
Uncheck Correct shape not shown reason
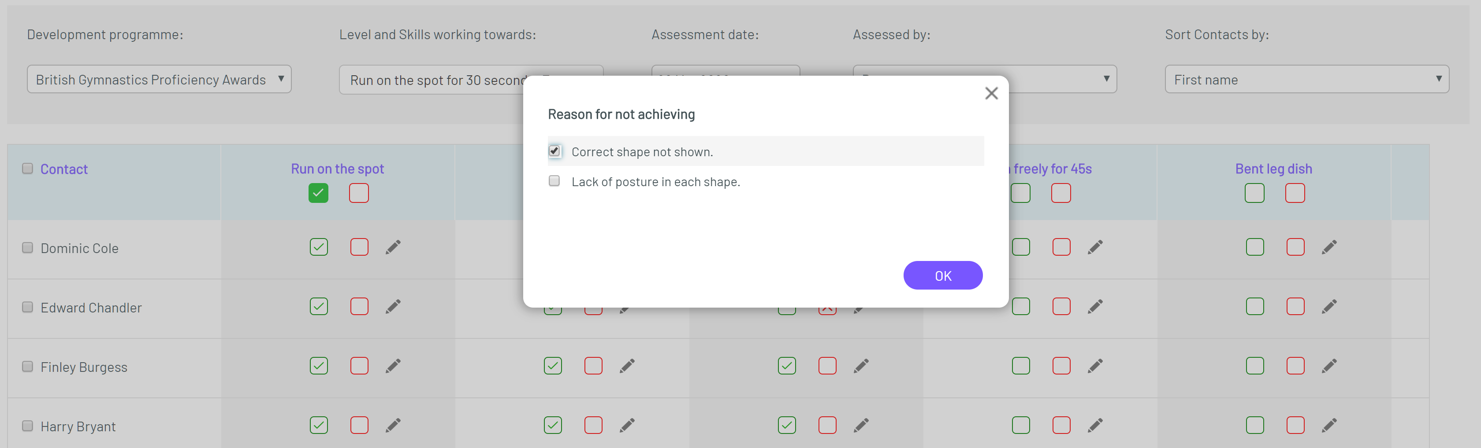click(x=554, y=151)
